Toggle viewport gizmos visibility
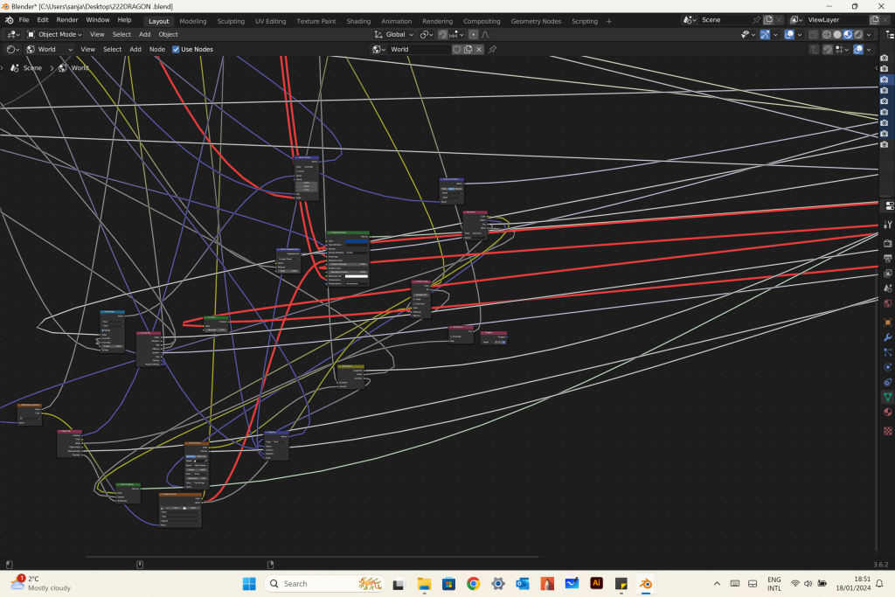The image size is (895, 597). (x=765, y=34)
